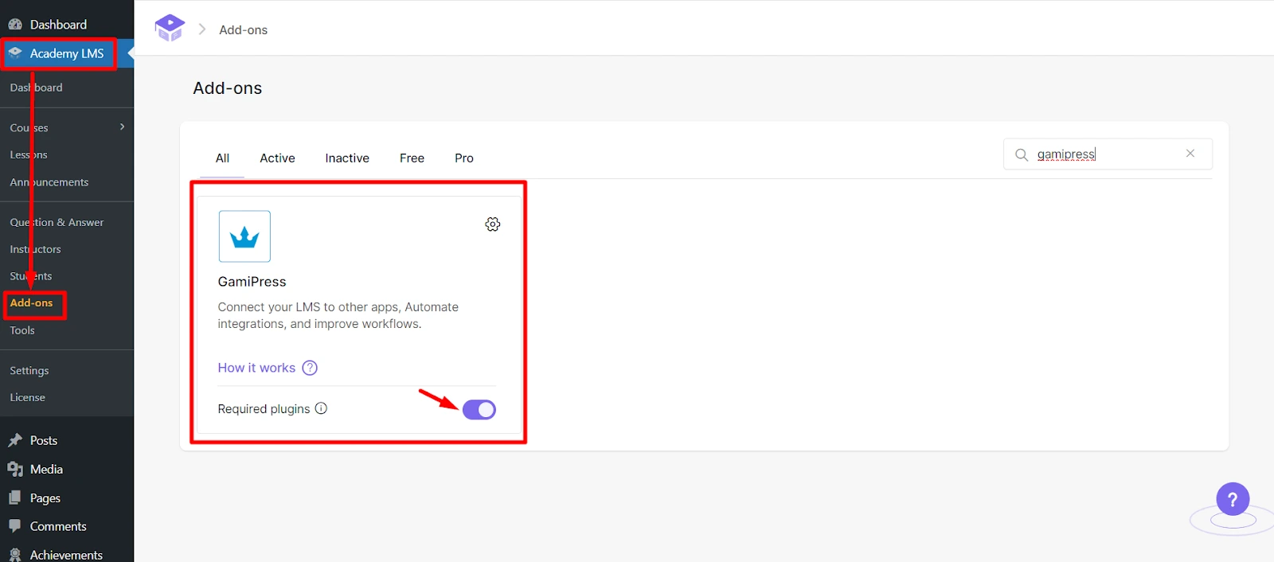Click the Media icon in sidebar
The height and width of the screenshot is (562, 1274).
15,469
